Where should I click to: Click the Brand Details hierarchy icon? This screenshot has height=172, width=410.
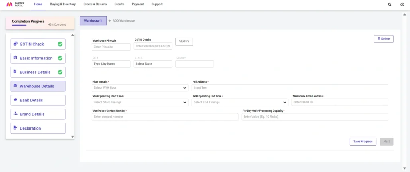pos(15,114)
